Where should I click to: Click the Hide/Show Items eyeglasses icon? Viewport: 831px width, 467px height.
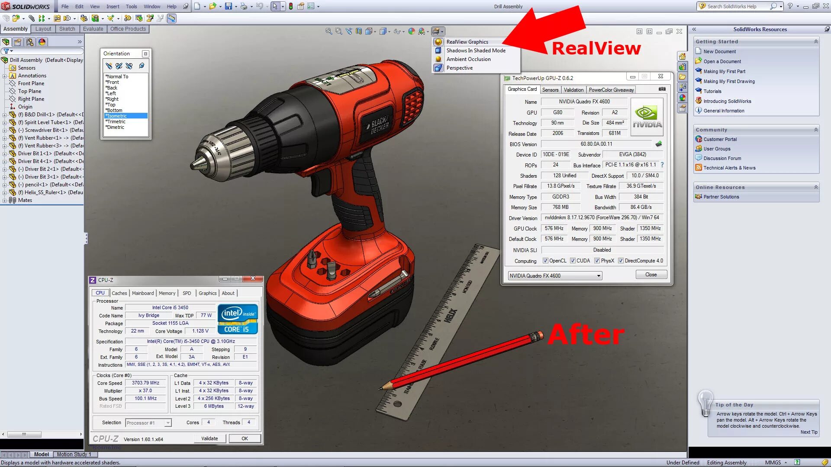(x=396, y=31)
